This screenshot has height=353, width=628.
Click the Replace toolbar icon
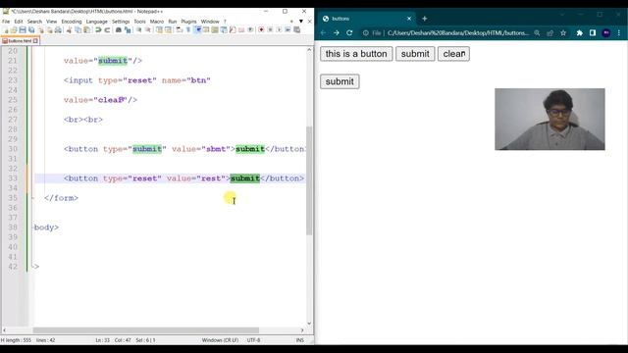click(128, 30)
